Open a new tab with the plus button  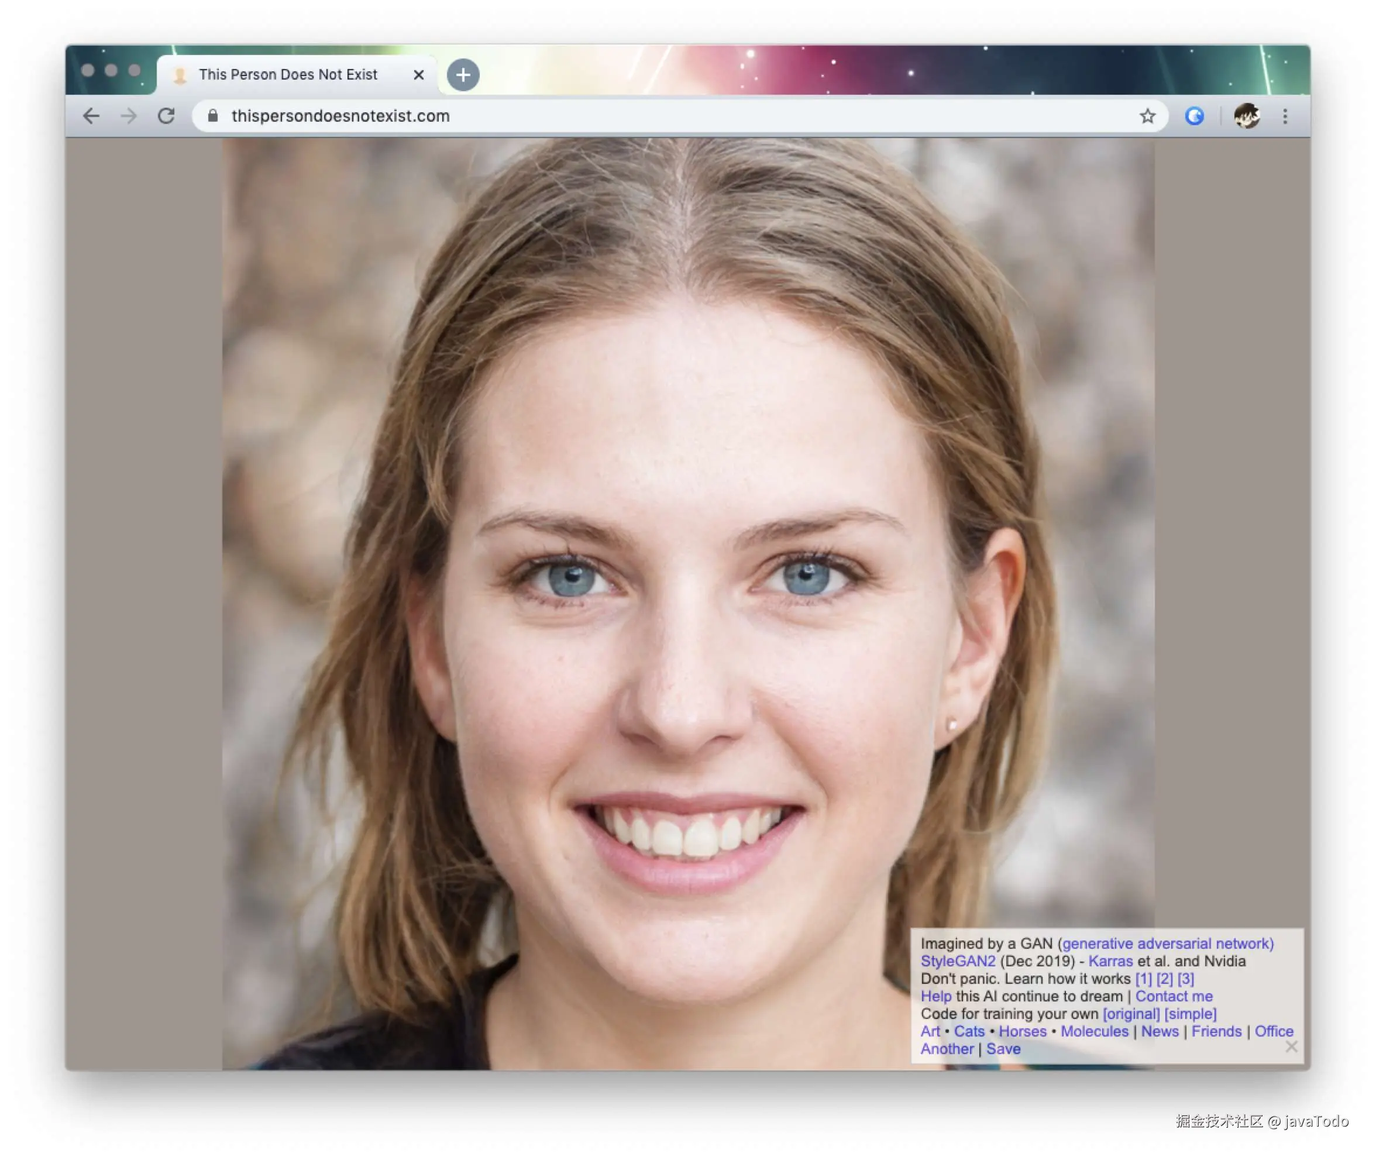tap(463, 75)
